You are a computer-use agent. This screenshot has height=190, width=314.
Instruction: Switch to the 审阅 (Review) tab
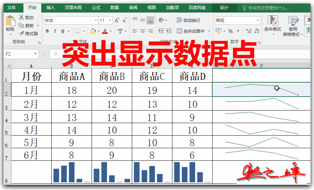click(x=133, y=8)
